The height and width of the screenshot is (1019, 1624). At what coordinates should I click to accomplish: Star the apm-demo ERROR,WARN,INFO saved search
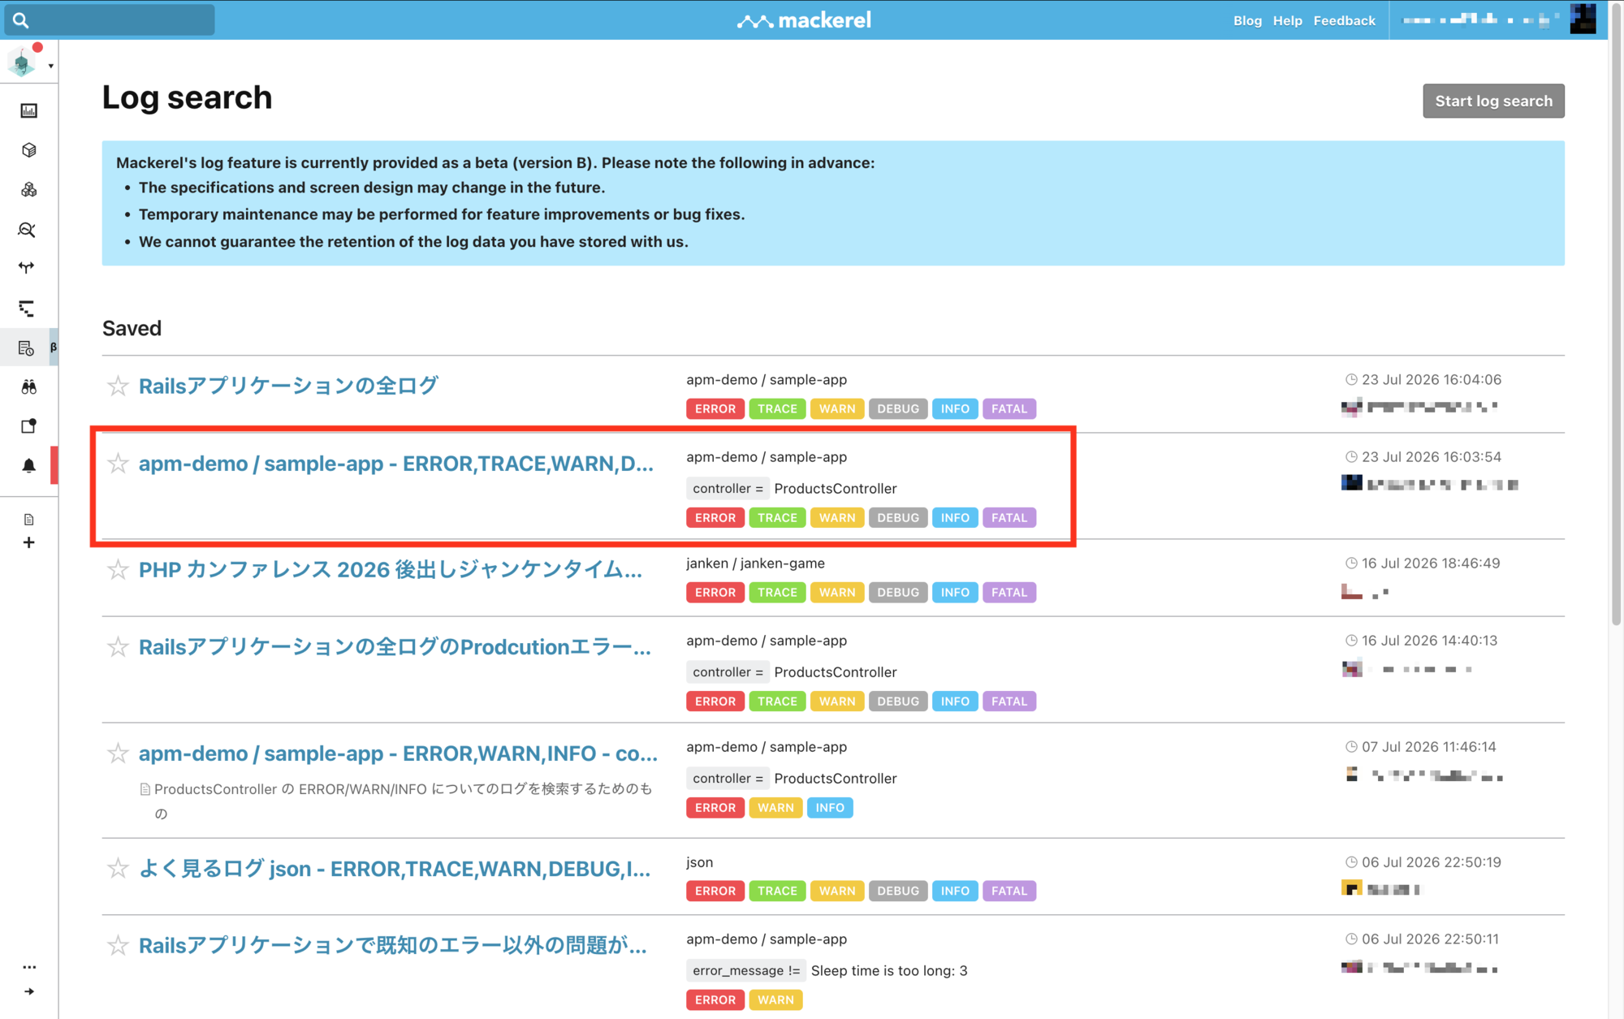click(x=118, y=753)
